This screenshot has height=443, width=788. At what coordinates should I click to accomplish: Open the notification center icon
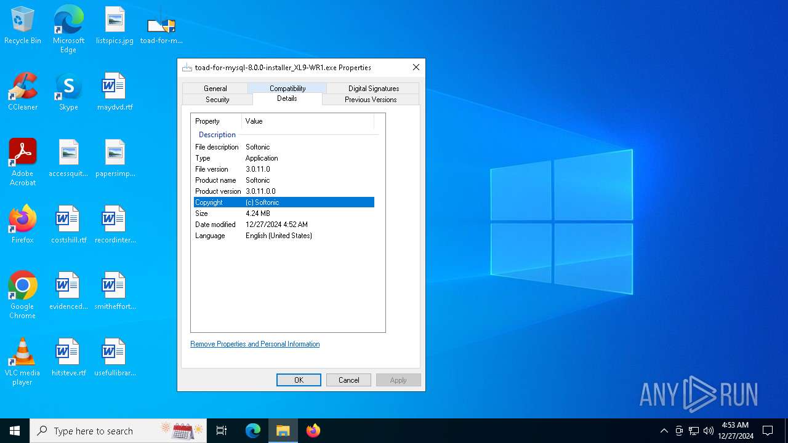coord(768,431)
